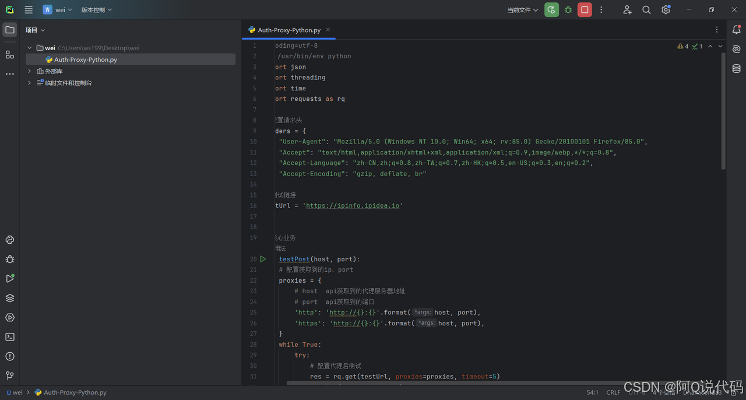The image size is (746, 400).
Task: Open the 当前文件 run configuration dropdown
Action: (x=522, y=10)
